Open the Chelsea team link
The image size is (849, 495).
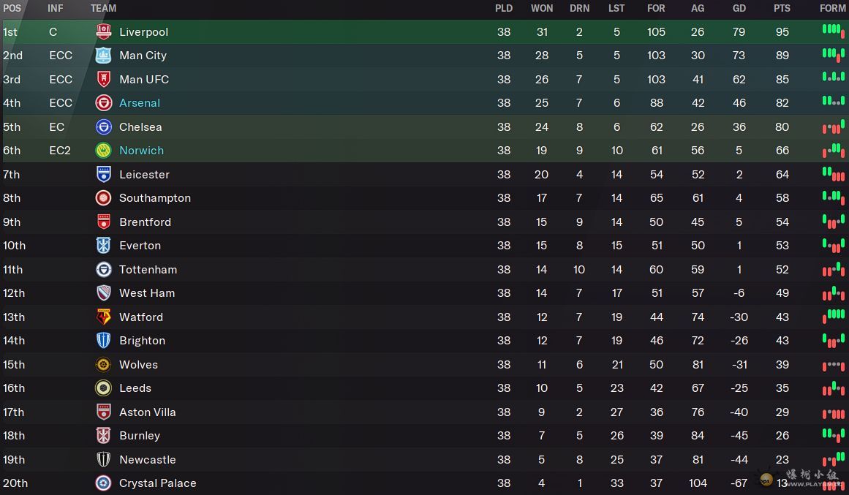tap(140, 127)
